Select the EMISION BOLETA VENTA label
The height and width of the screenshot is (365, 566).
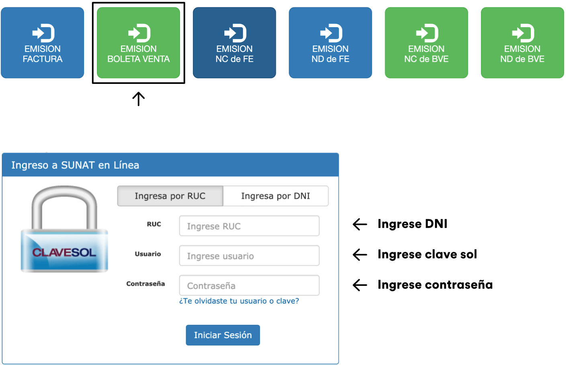coord(139,54)
